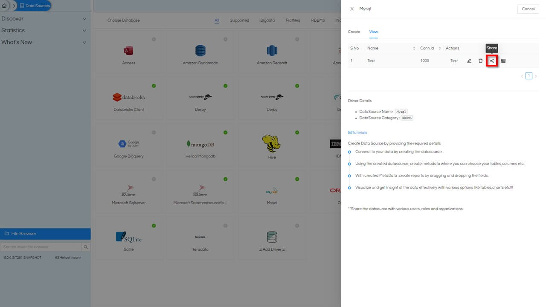The height and width of the screenshot is (307, 546).
Task: Go to previous page arrow
Action: (522, 76)
